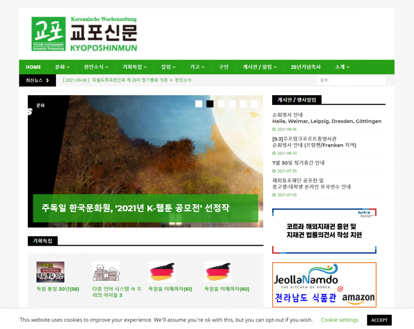Viewport: 414px width, 329px height.
Task: Expand the 문화 dropdown menu
Action: (x=62, y=67)
